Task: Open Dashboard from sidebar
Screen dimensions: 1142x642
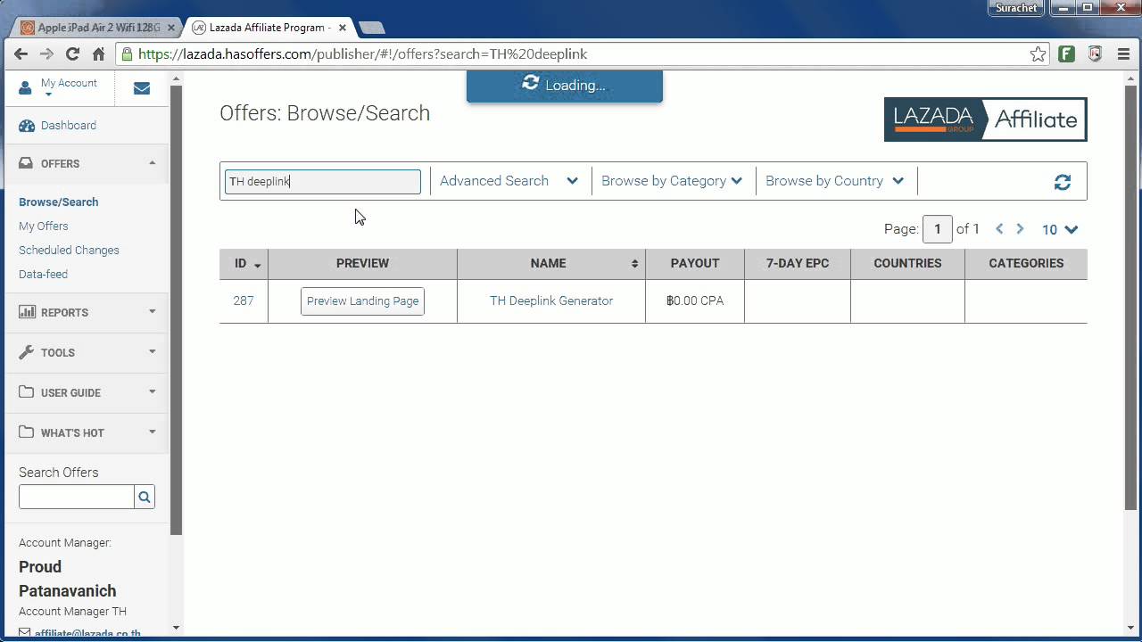Action: 69,126
